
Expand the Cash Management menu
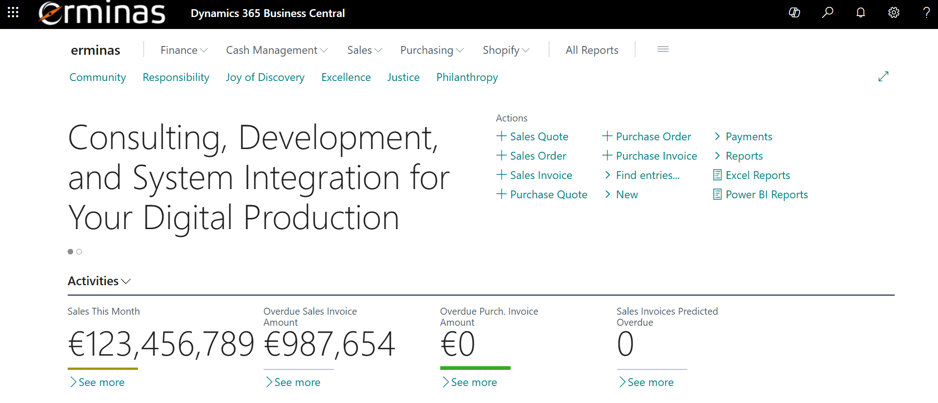(x=277, y=50)
